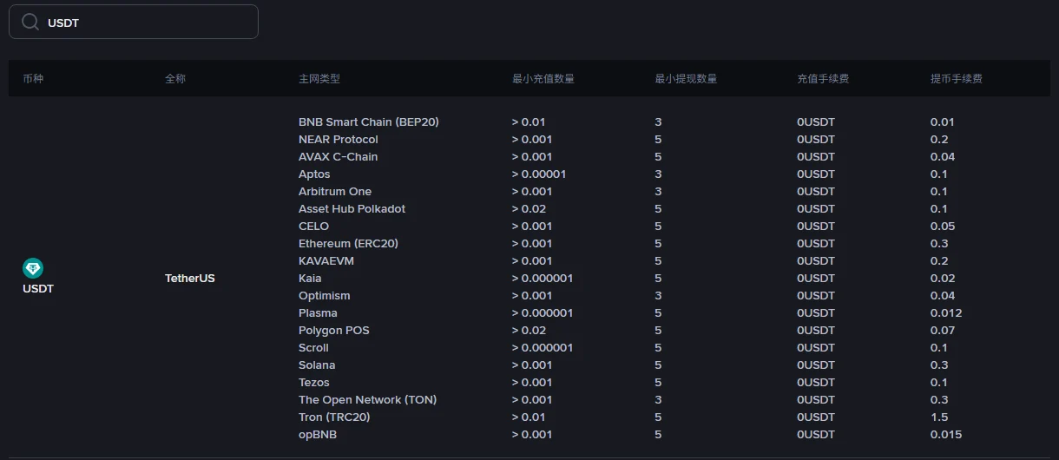Click the 全称 column header
The width and height of the screenshot is (1059, 460).
click(175, 79)
